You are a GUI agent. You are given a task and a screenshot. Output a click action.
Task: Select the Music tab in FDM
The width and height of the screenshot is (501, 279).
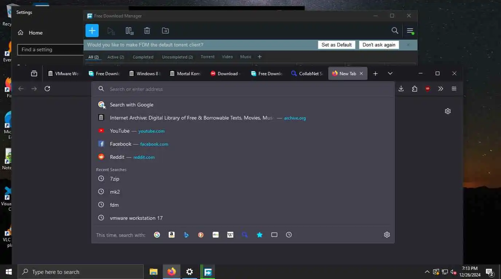246,57
